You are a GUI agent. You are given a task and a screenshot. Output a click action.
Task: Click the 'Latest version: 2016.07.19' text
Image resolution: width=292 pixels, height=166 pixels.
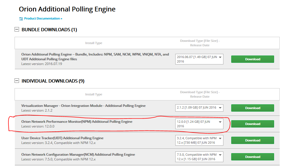tap(41, 64)
